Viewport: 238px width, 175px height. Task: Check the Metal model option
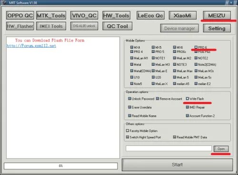[132, 64]
